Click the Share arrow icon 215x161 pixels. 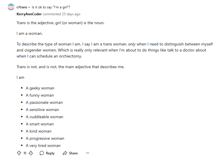[x=65, y=153]
